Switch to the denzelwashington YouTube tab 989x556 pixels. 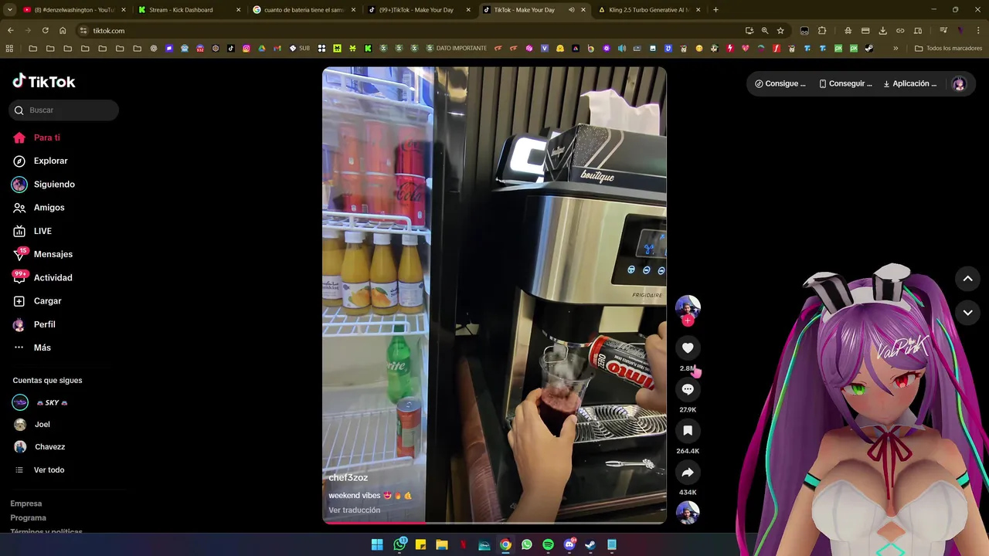(x=74, y=10)
